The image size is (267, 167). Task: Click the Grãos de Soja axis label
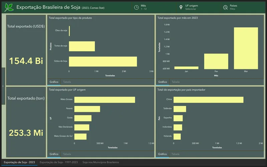pyautogui.click(x=61, y=61)
